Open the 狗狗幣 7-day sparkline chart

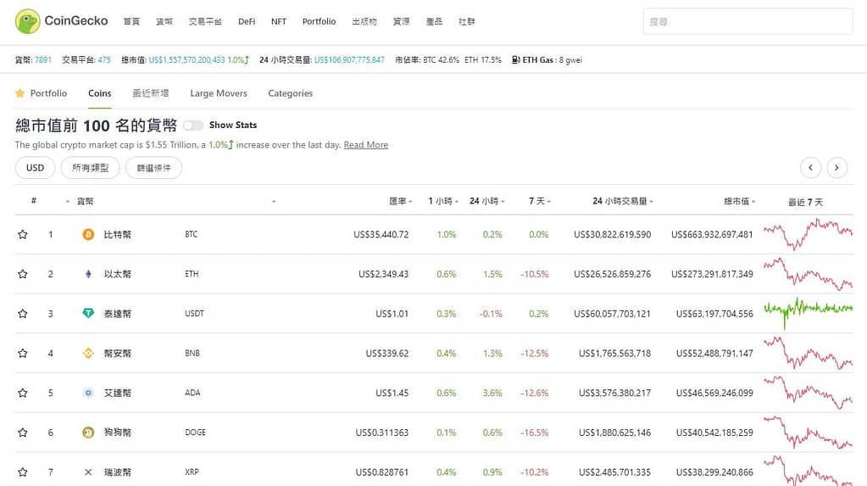click(808, 433)
